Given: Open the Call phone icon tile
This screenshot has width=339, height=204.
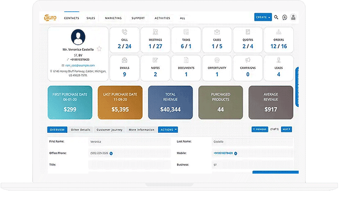Looking at the screenshot, I should coord(124,33).
